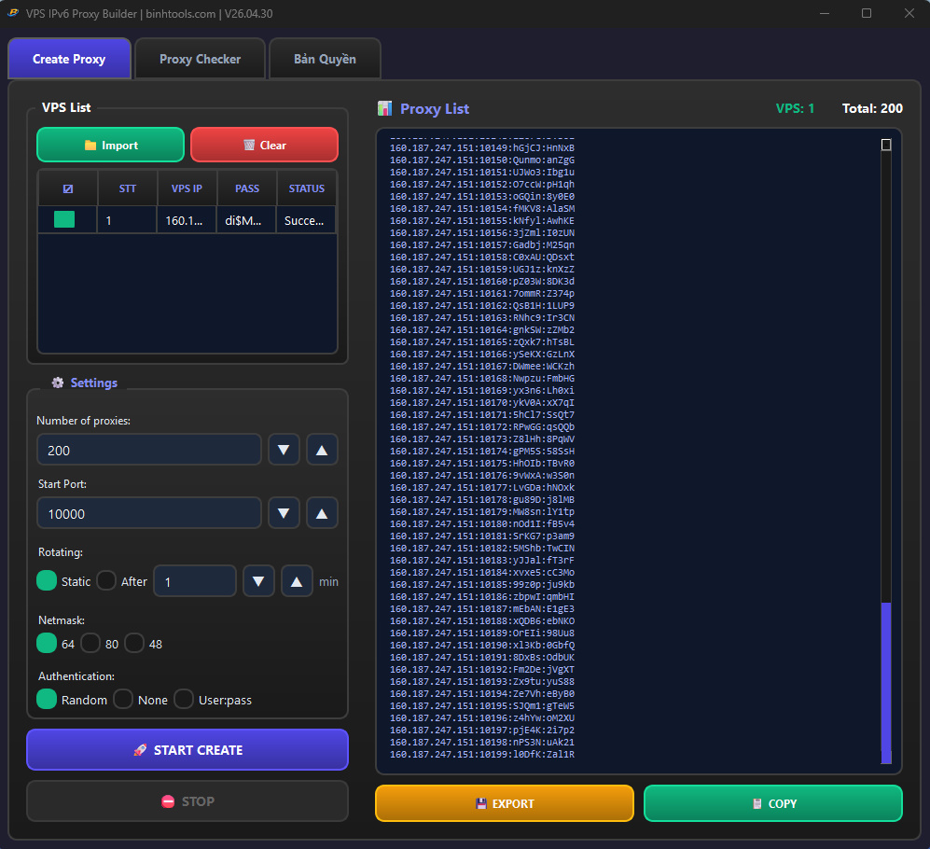Select netmask 80
The image size is (930, 849).
90,643
